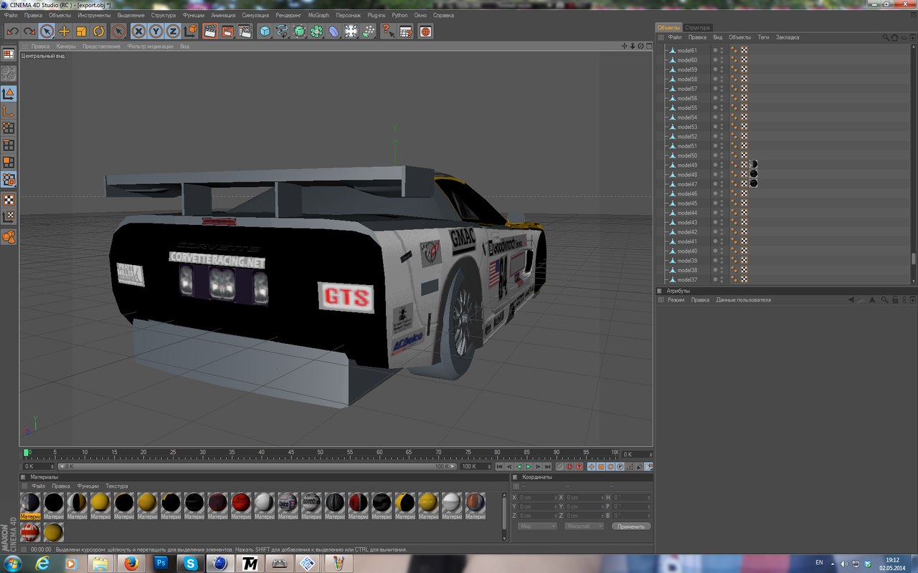The height and width of the screenshot is (573, 918).
Task: Add a Cube primitive object
Action: (x=265, y=31)
